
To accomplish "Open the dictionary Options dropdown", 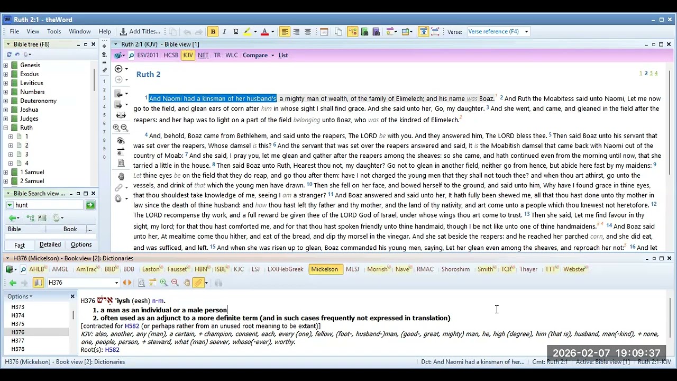I will pyautogui.click(x=20, y=296).
